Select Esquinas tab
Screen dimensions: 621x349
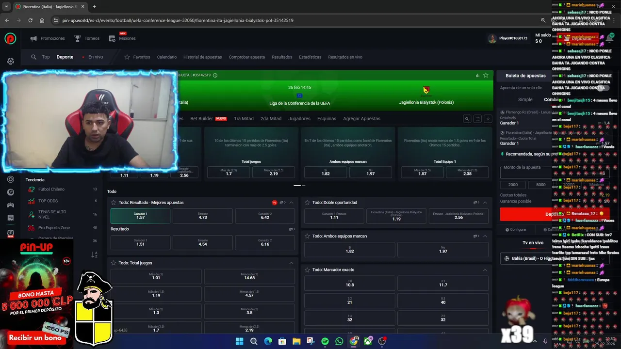[327, 119]
